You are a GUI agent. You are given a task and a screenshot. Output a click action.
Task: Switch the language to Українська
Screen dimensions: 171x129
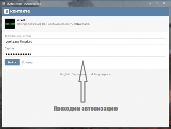79,74
